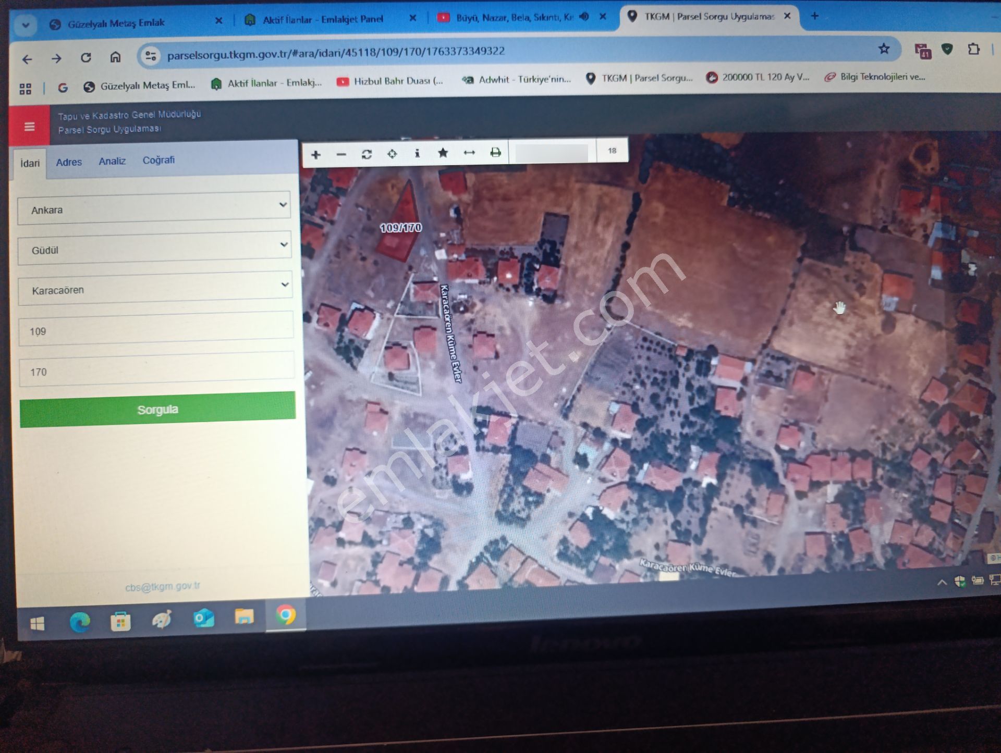Click the star favorites icon in map toolbar
Viewport: 1001px width, 753px height.
[443, 153]
